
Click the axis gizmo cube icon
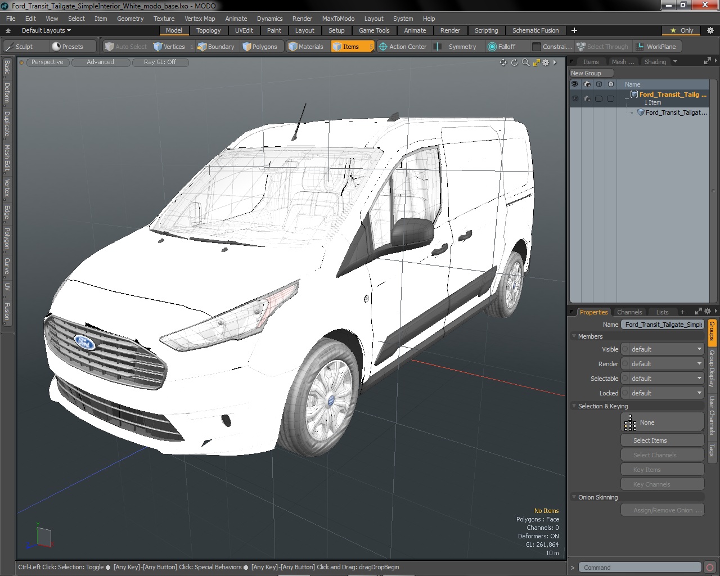[43, 537]
